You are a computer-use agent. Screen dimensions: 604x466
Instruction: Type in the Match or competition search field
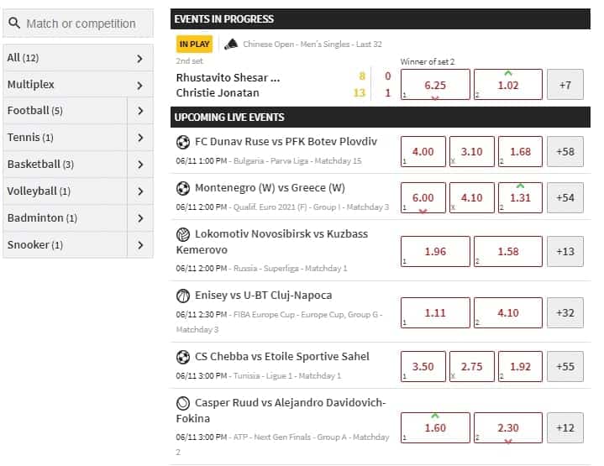point(84,24)
